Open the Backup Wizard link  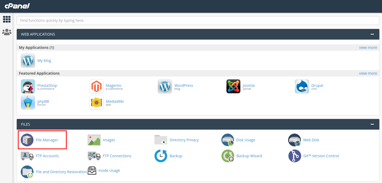249,156
